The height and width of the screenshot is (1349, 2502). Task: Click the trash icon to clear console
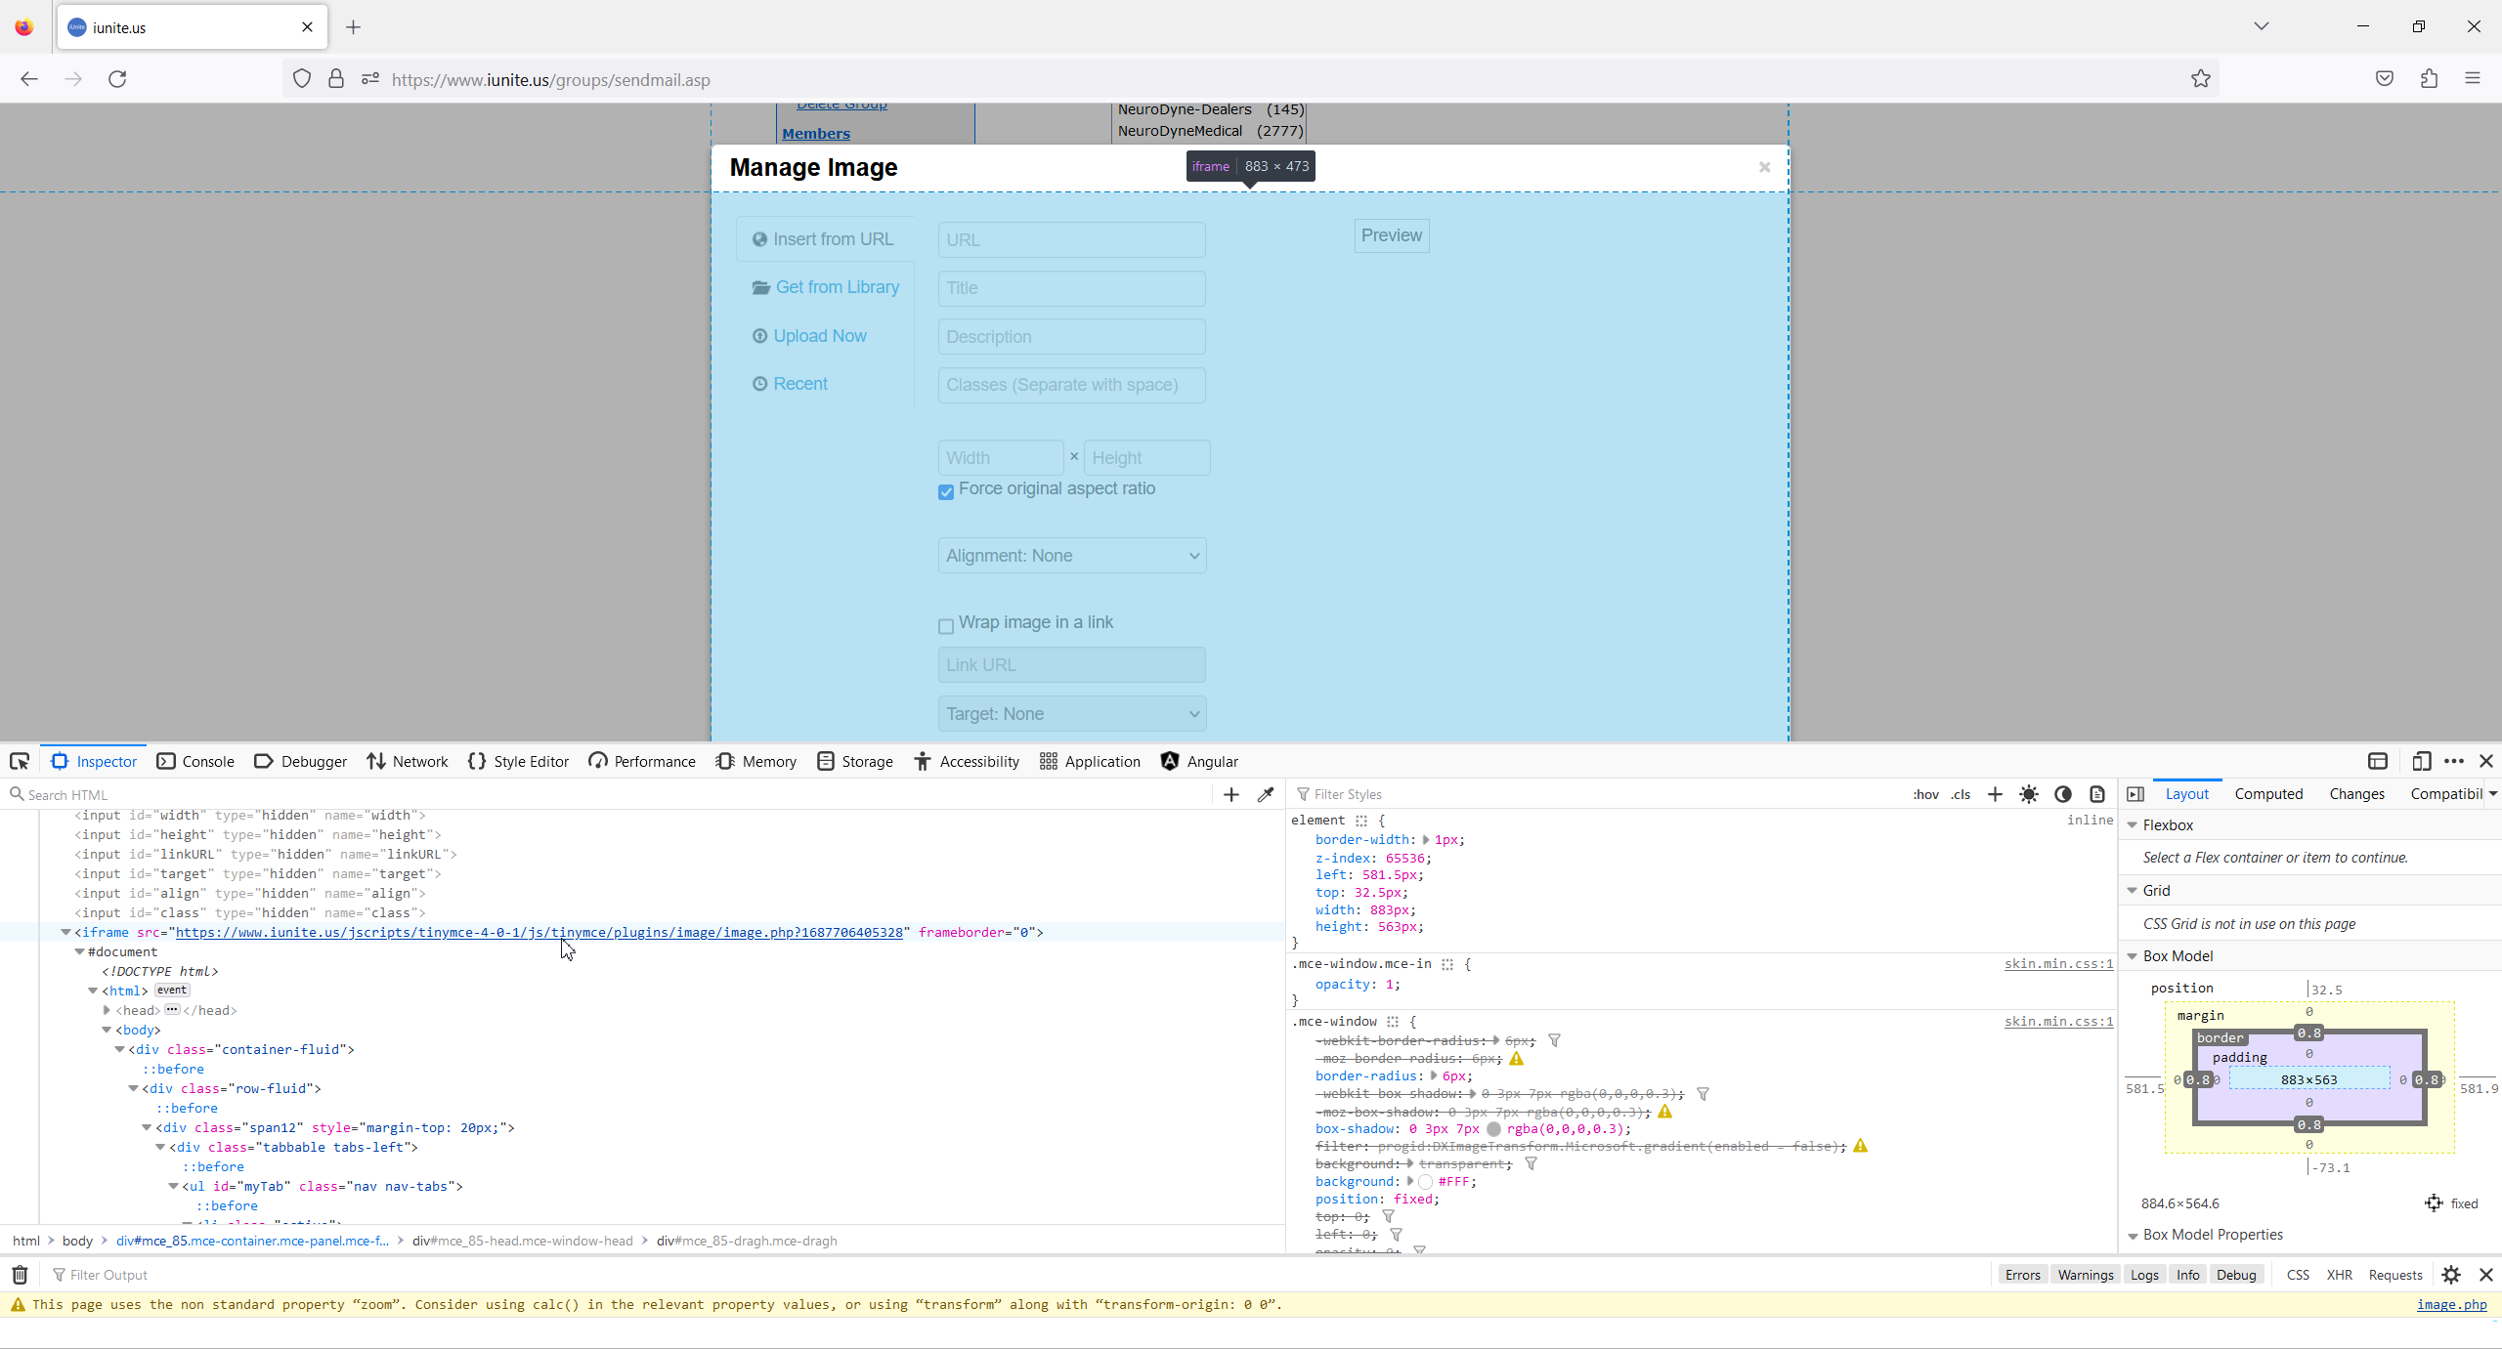coord(20,1275)
